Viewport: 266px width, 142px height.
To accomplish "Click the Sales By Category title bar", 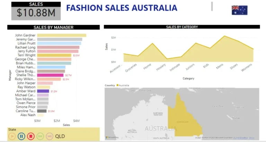I will pos(181,27).
